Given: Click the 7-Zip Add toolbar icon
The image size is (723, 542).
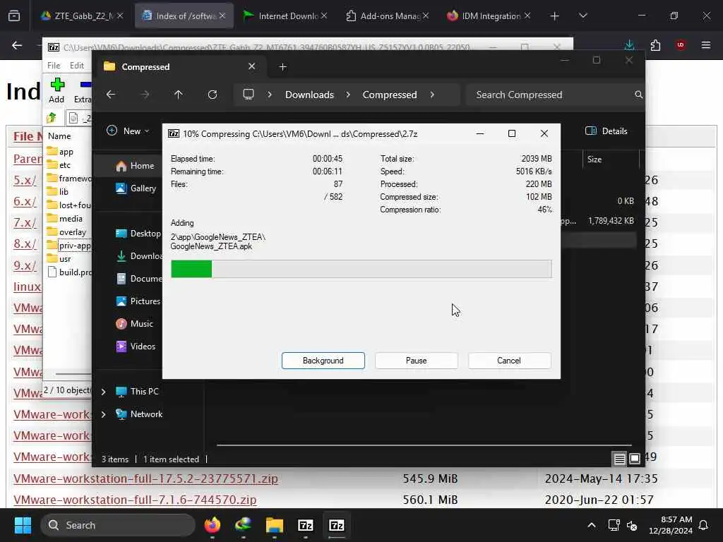Looking at the screenshot, I should coord(56,90).
